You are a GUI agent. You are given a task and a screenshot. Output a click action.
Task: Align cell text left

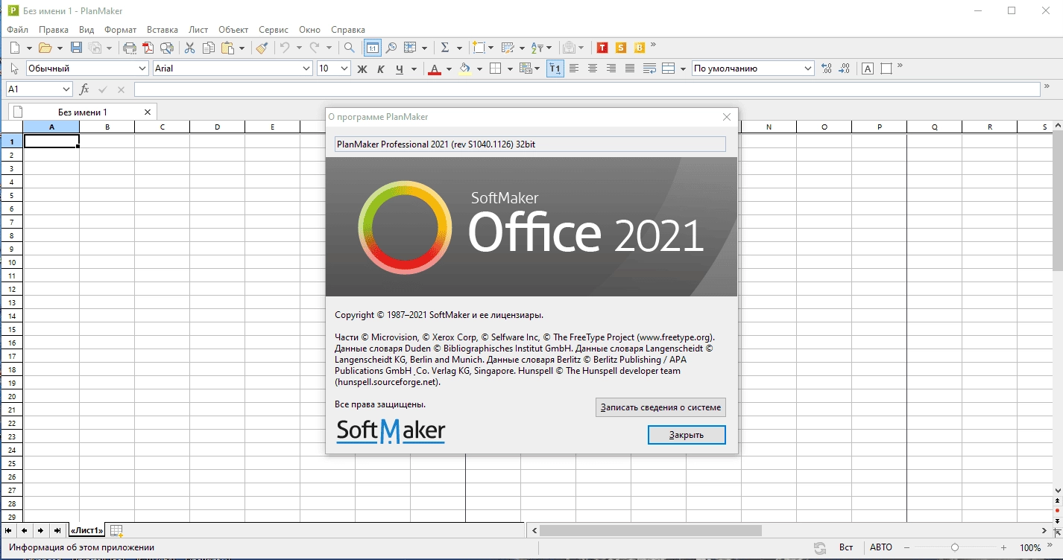coord(574,69)
